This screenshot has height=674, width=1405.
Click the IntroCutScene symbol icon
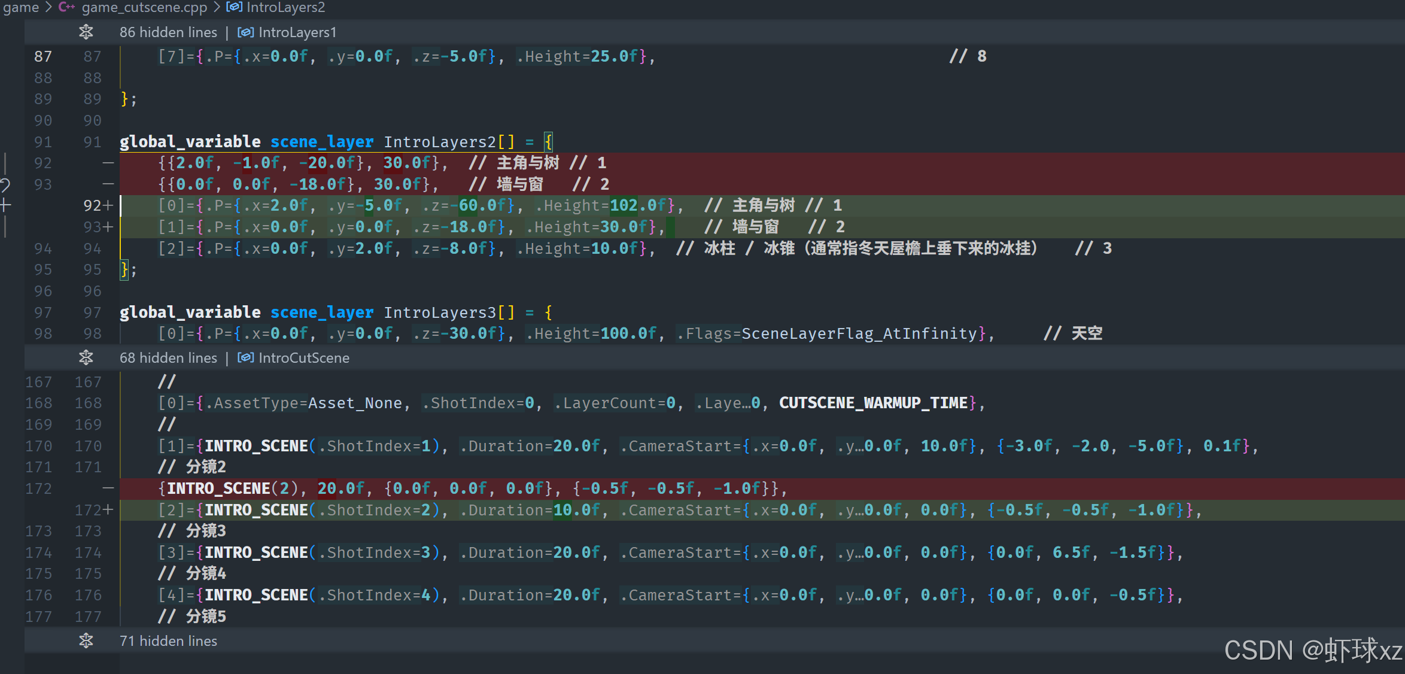(x=245, y=358)
